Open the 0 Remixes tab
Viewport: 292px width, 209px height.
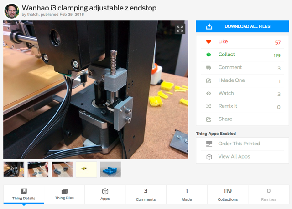point(269,194)
